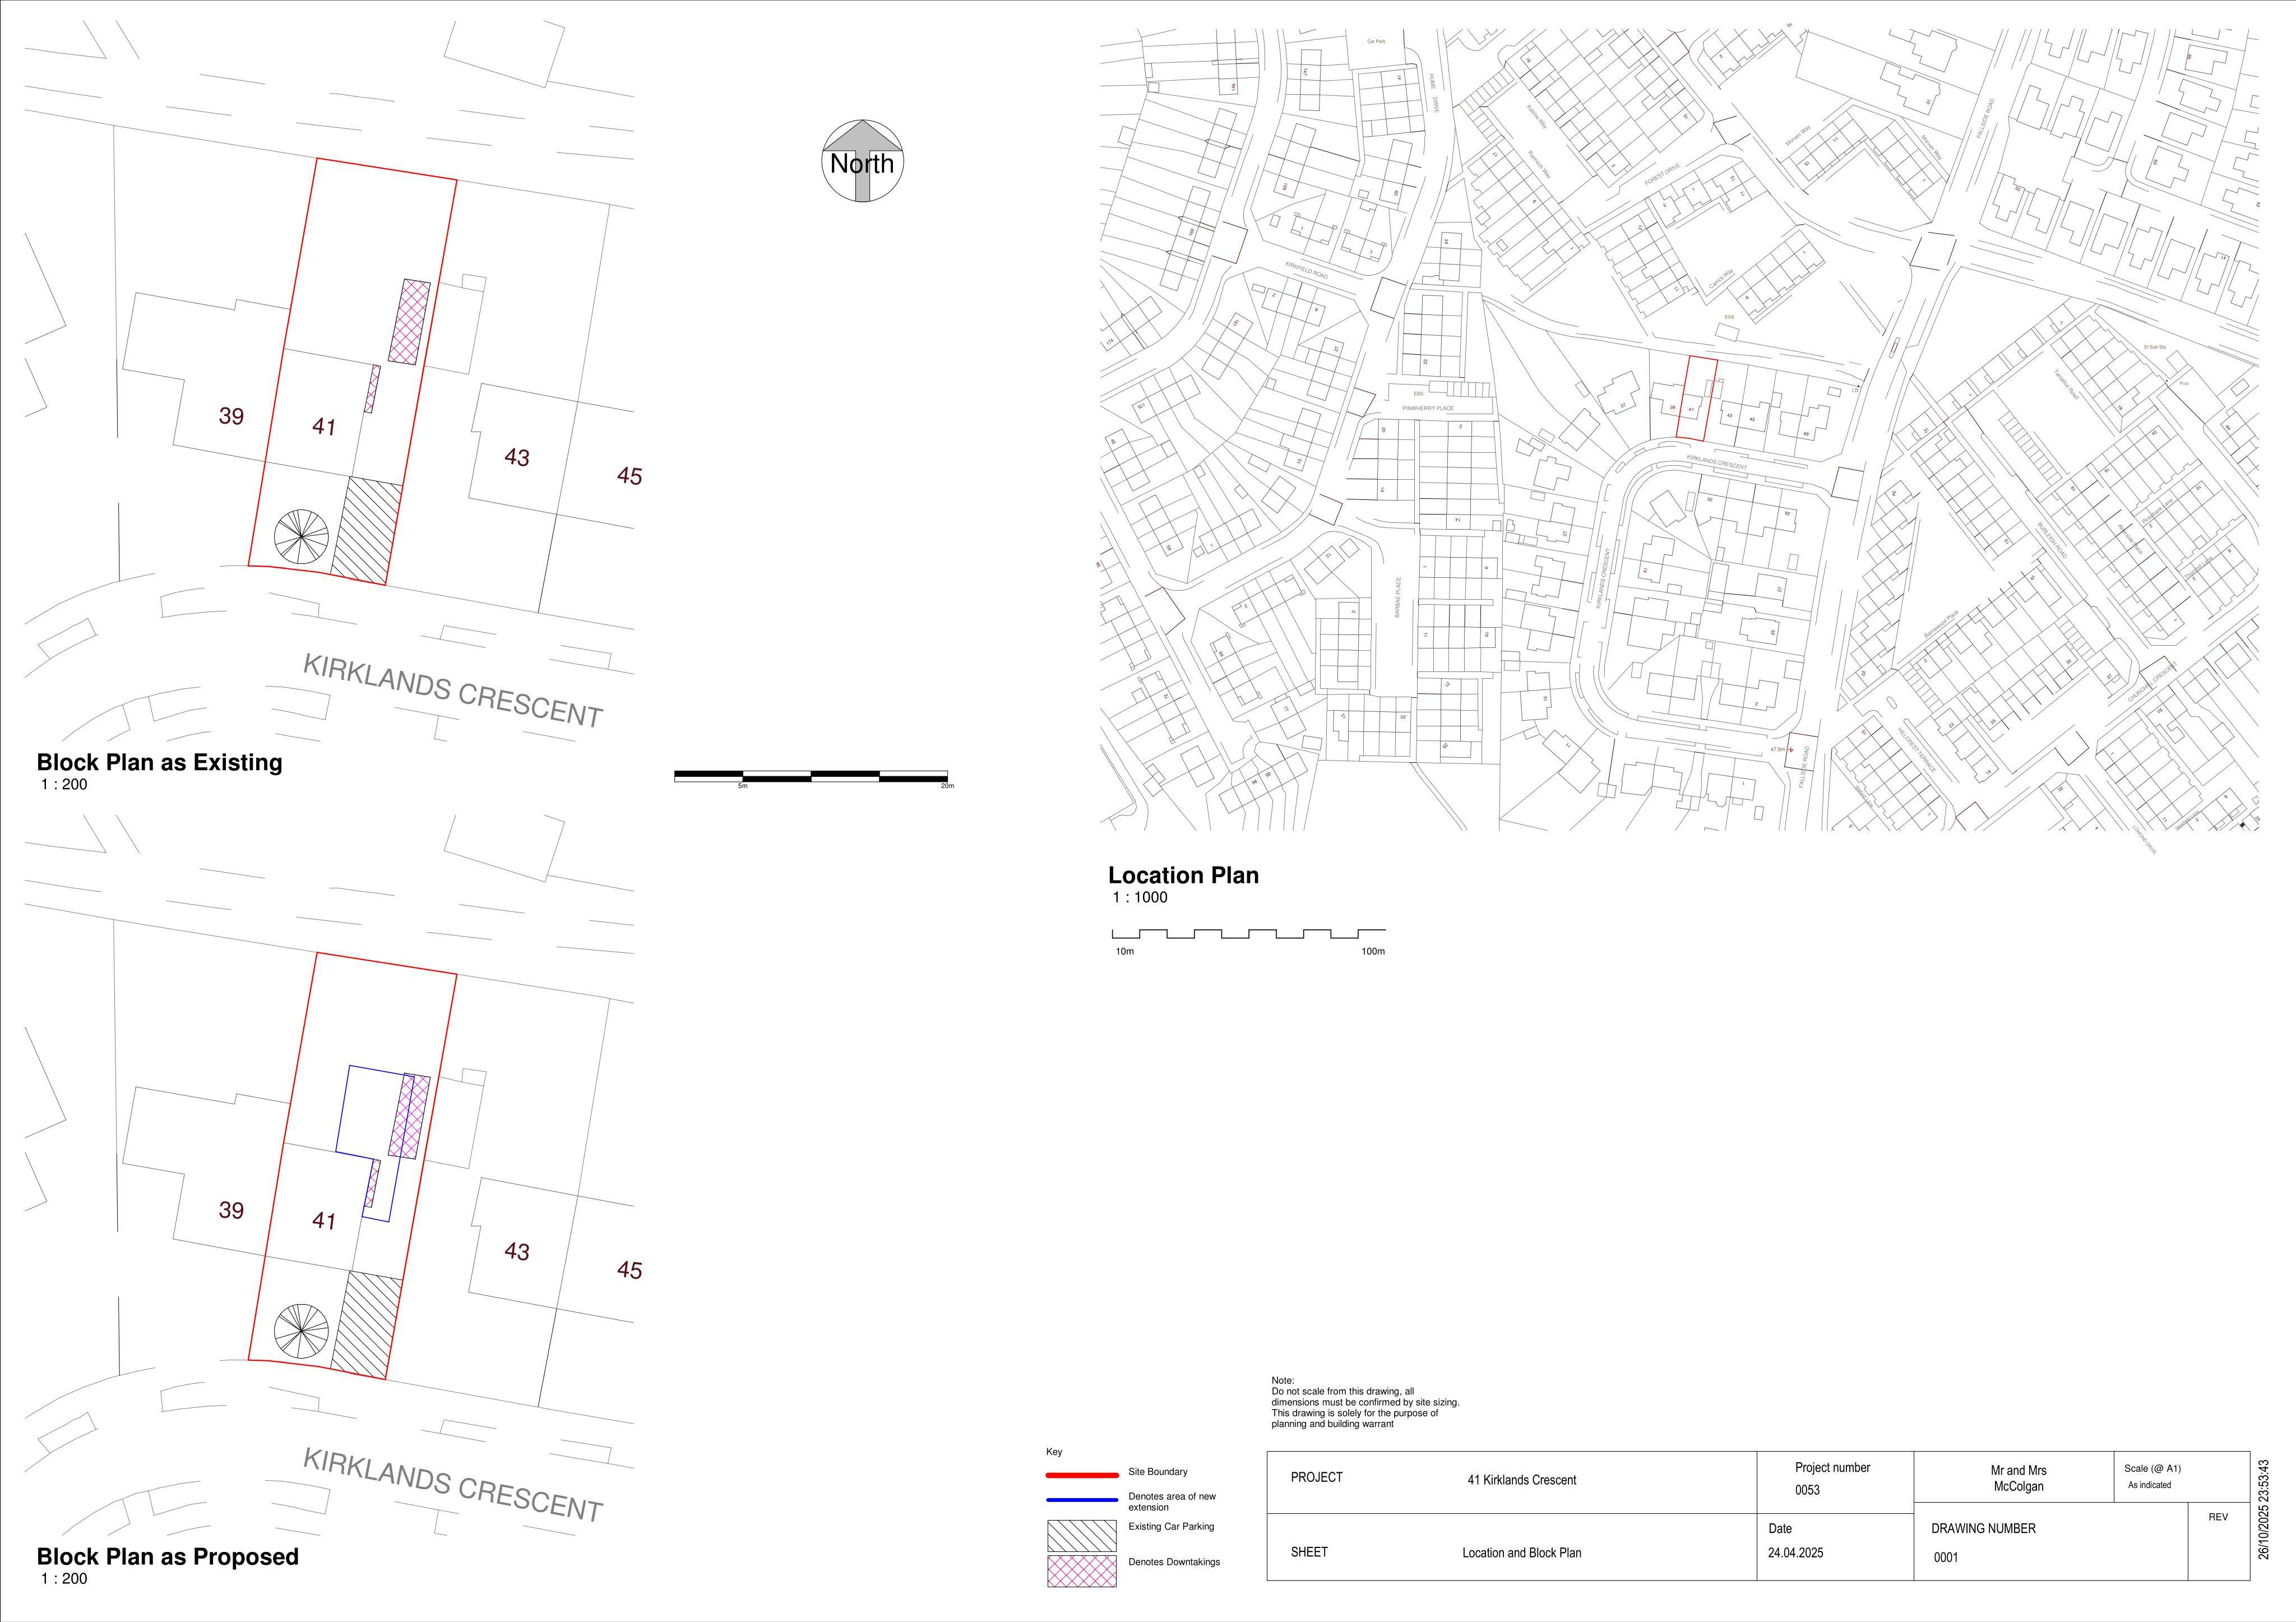Click the North arrow compass symbol
This screenshot has height=1622, width=2296.
tap(862, 161)
